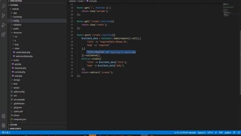
Task: Click the errors and warnings status indicator
Action: tap(6, 133)
